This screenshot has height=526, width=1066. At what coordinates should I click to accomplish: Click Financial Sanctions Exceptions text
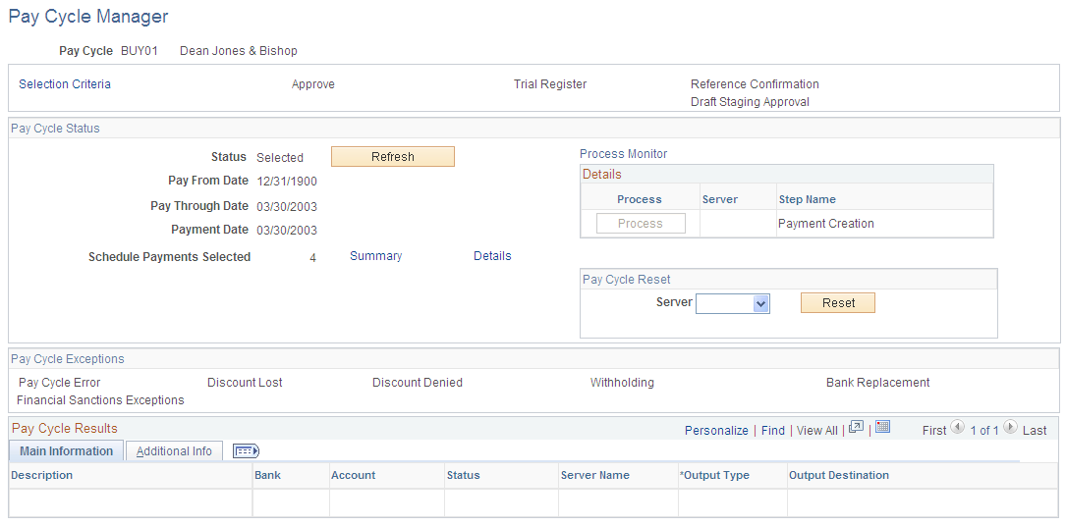click(x=100, y=399)
